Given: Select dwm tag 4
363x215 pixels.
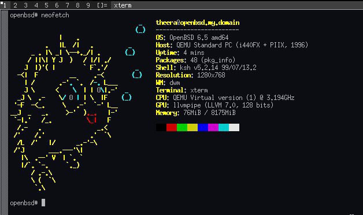Looking at the screenshot, I should (x=36, y=5).
